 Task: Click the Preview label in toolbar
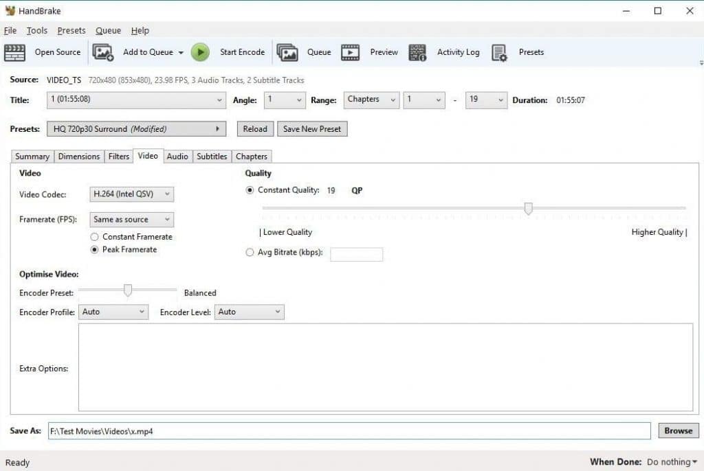[384, 52]
